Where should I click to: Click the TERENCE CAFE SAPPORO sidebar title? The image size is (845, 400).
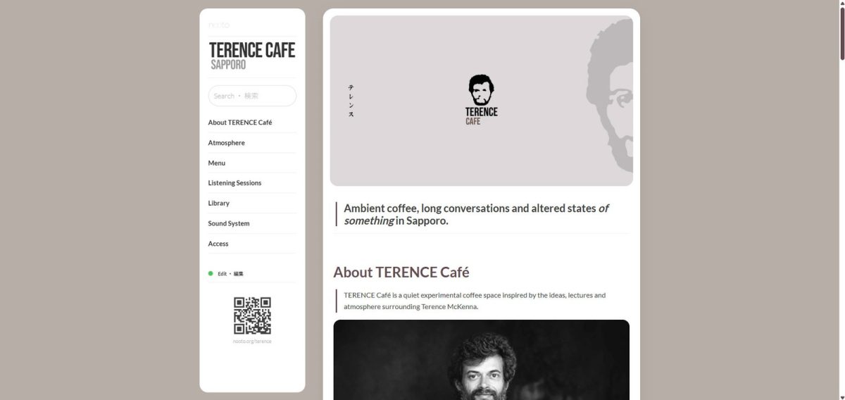tap(252, 56)
